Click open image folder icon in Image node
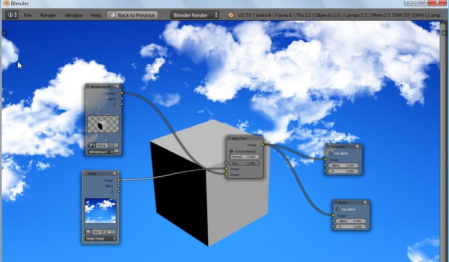This screenshot has height=262, width=449. tap(109, 232)
